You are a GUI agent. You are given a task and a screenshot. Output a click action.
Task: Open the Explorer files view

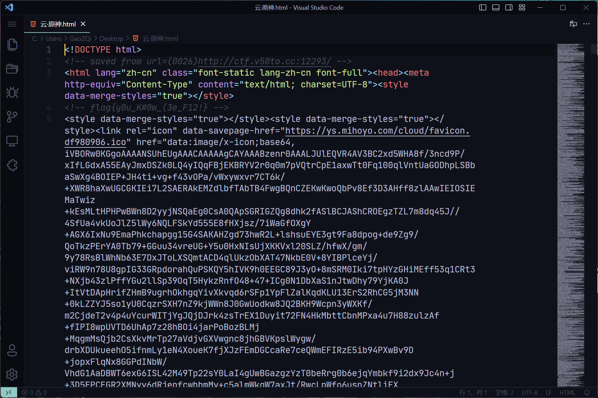(x=12, y=45)
